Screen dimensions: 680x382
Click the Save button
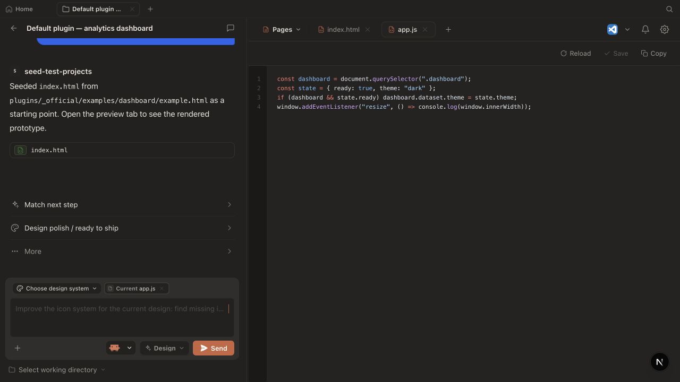(616, 54)
